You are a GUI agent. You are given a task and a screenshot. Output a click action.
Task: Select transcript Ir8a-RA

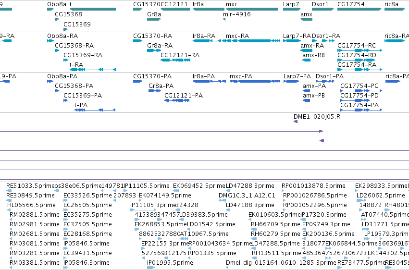[204, 36]
